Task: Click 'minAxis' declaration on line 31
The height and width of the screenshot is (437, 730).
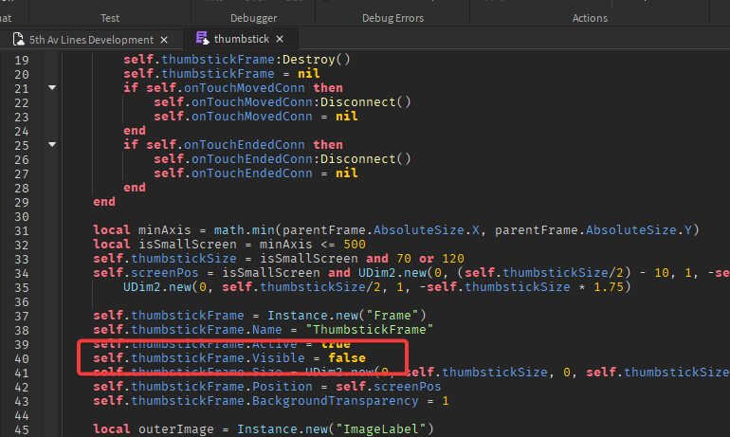Action: [164, 230]
